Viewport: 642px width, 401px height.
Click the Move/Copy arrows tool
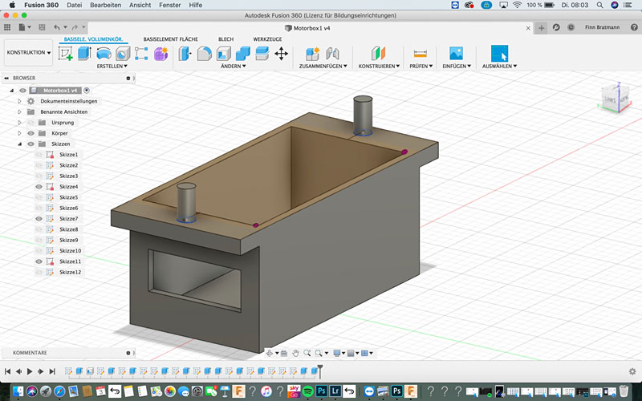(x=281, y=54)
